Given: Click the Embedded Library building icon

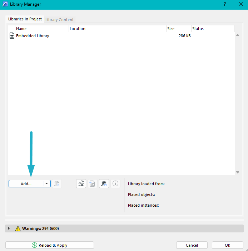Looking at the screenshot, I should click(12, 36).
